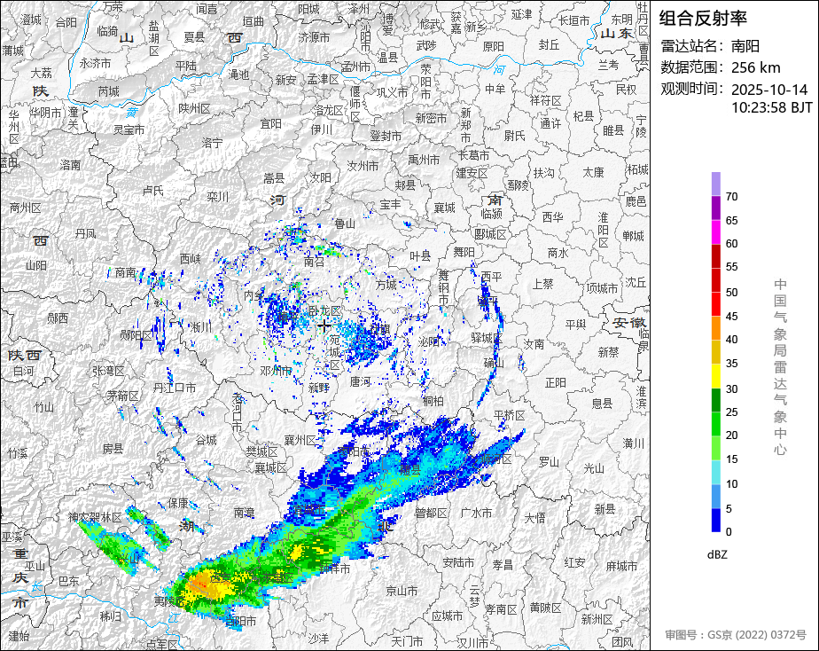This screenshot has width=819, height=651.
Task: Click the cyan 10 dBZ legend swatch
Action: 715,473
